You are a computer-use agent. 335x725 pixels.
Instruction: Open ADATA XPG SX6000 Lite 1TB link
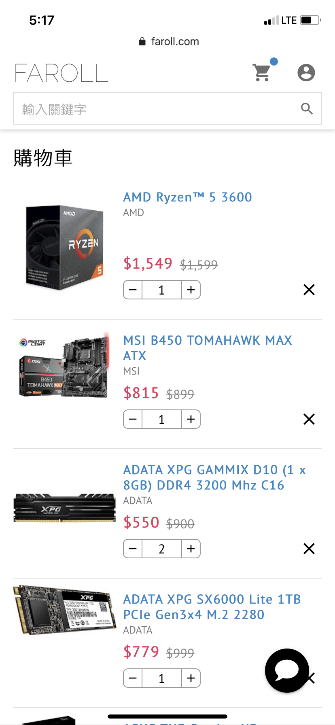point(212,607)
